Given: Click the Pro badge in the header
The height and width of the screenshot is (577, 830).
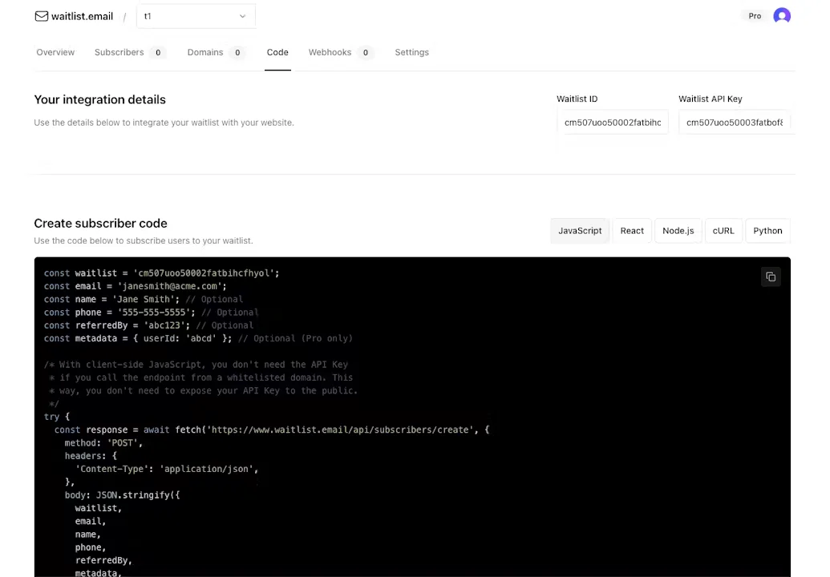Looking at the screenshot, I should (755, 16).
